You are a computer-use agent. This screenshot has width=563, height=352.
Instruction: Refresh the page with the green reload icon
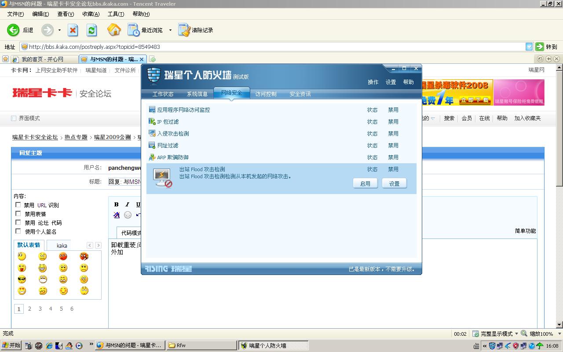coord(91,30)
